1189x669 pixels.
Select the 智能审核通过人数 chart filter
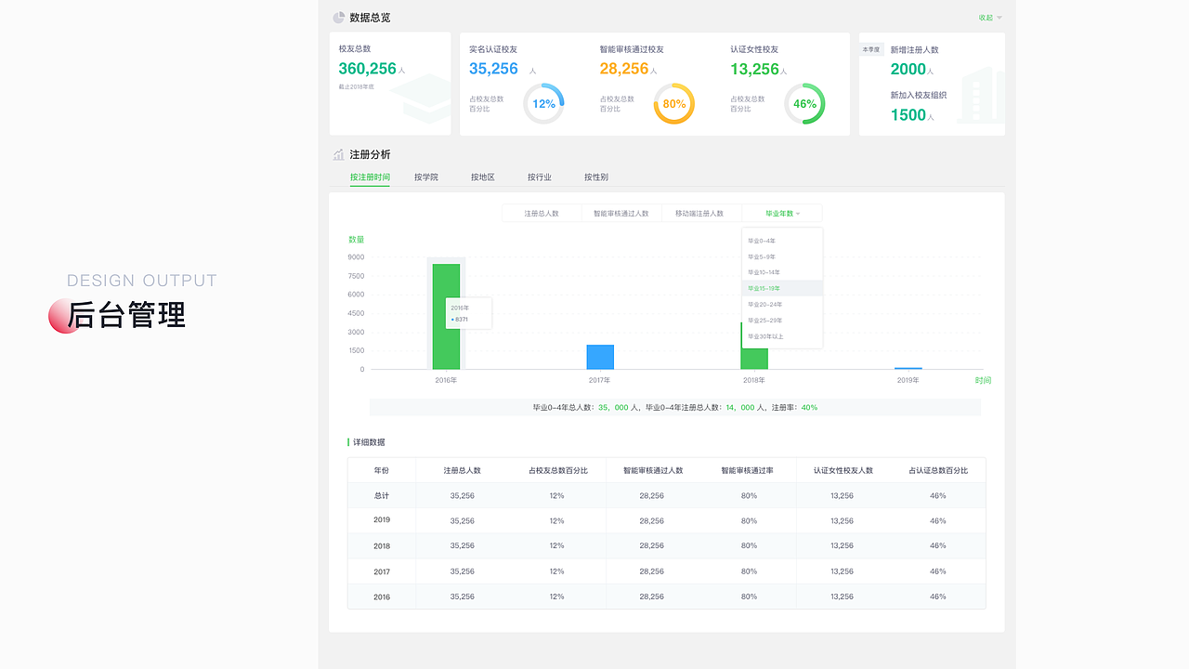click(621, 214)
